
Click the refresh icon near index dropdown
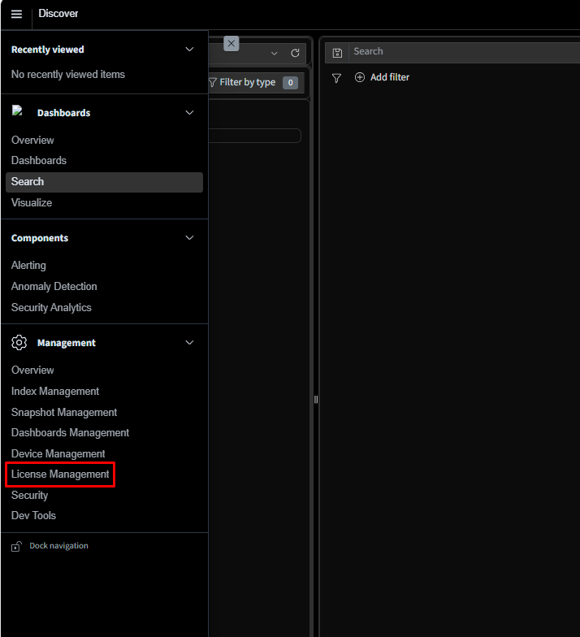point(296,54)
